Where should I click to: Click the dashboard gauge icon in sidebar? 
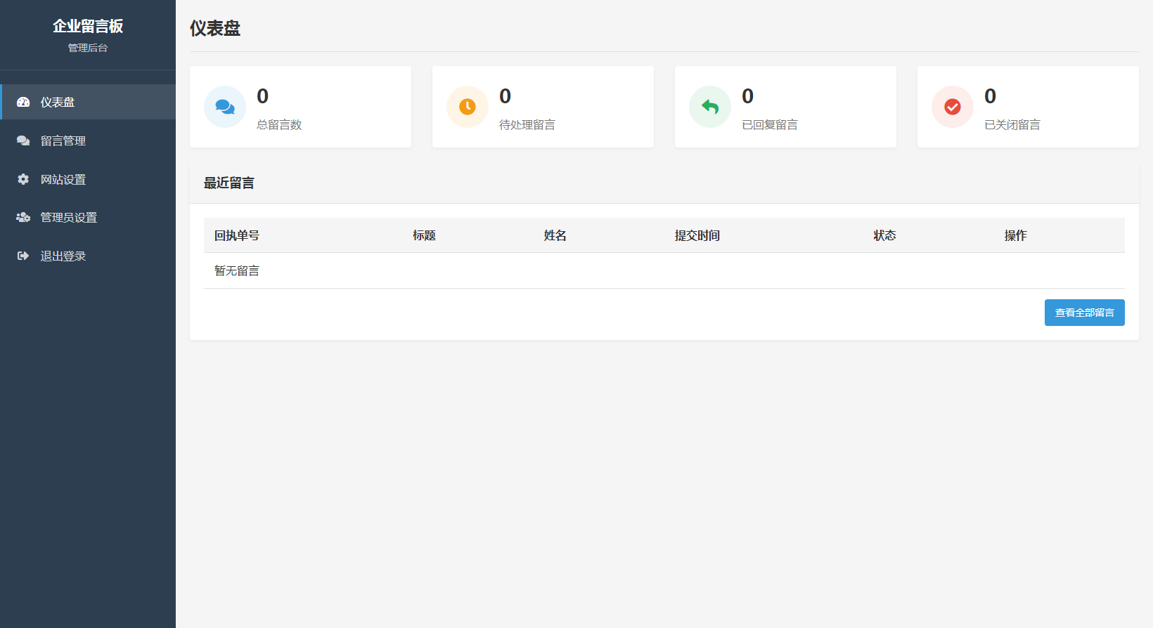pos(23,102)
